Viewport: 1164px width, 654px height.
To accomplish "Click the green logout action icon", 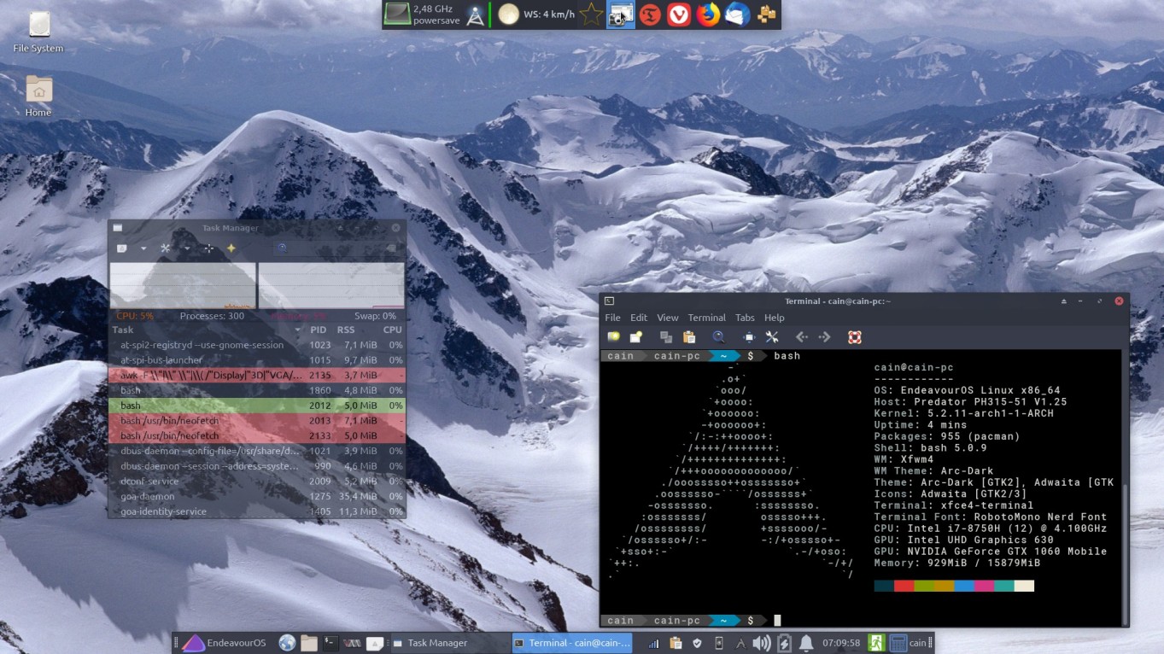I will (875, 643).
